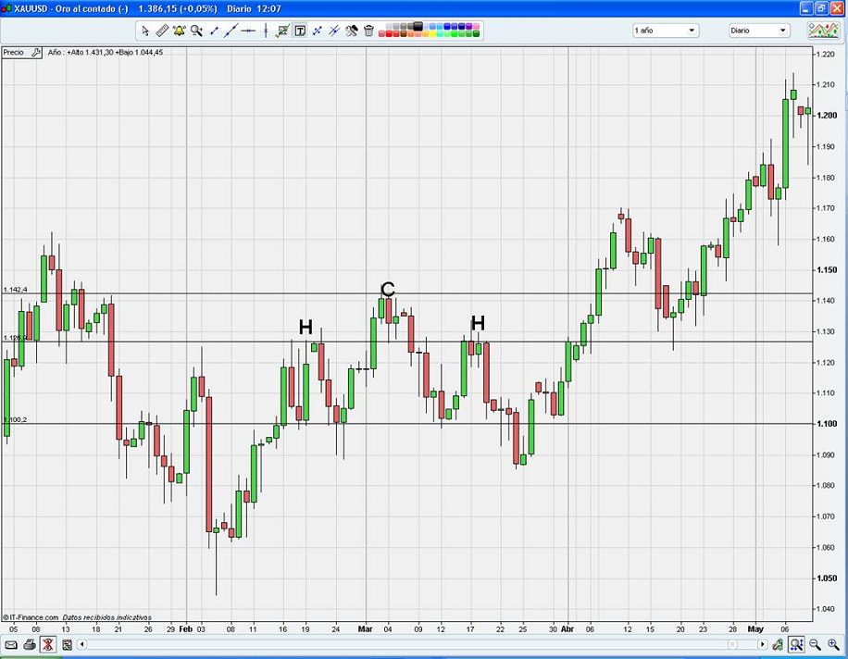Pick the dark green swatch at palette end
The image size is (848, 659).
click(476, 34)
